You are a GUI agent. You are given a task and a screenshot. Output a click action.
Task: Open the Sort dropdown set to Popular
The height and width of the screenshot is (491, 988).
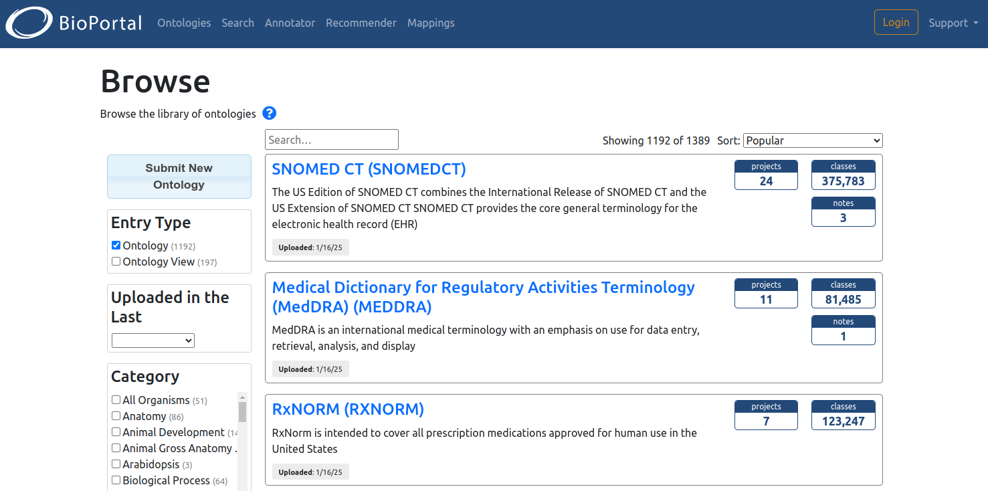pos(812,140)
